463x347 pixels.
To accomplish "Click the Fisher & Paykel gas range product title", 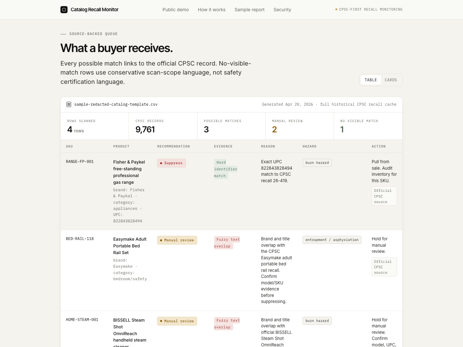I will 129,172.
